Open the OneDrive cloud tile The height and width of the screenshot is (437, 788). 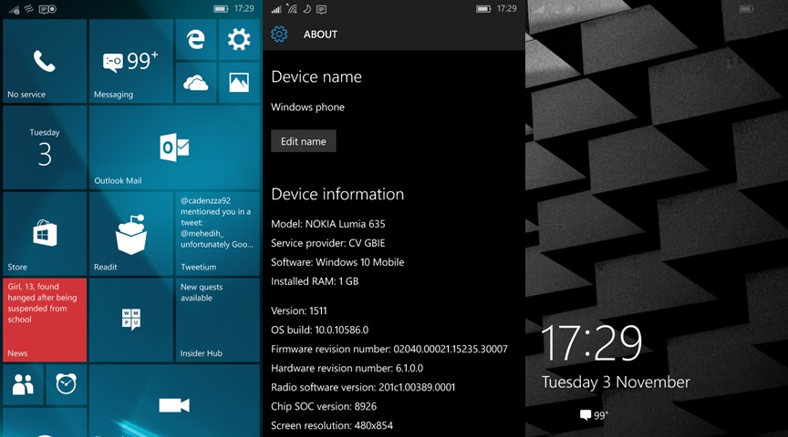pos(195,83)
